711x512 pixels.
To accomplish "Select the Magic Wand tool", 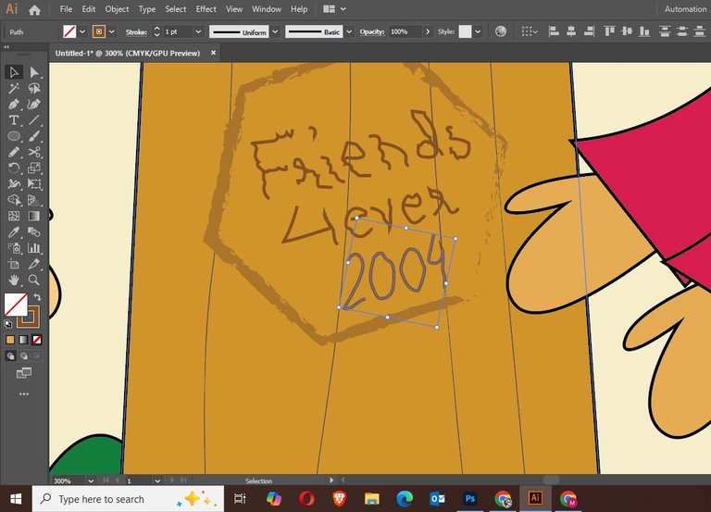I will [14, 89].
